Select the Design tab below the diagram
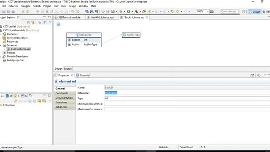270x152 pixels. [x=59, y=68]
